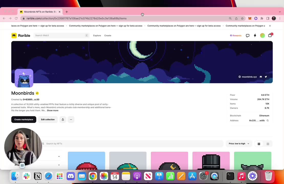Click the Edit collection button
This screenshot has height=184, width=284.
point(48,119)
